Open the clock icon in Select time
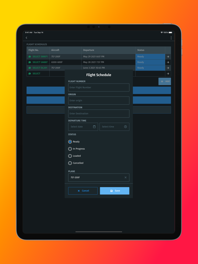The height and width of the screenshot is (264, 198). [125, 127]
